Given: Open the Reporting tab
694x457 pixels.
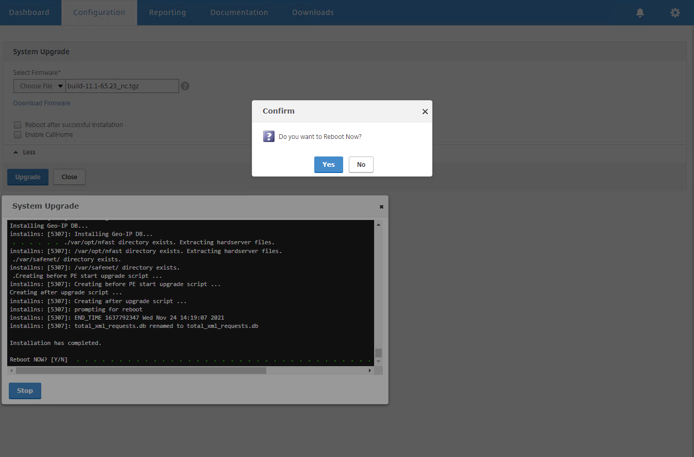Looking at the screenshot, I should click(167, 12).
